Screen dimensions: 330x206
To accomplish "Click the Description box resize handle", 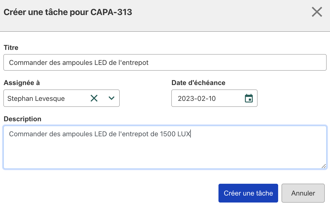I will click(324, 166).
